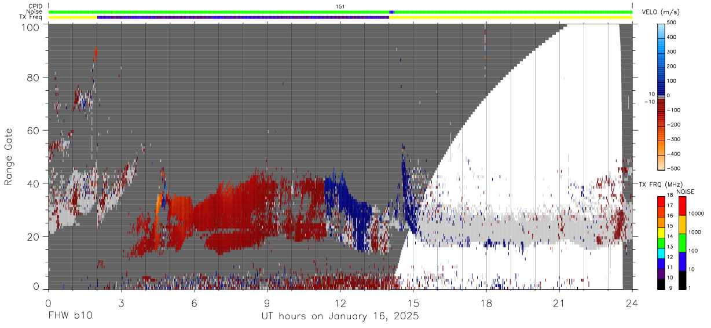Image resolution: width=711 pixels, height=328 pixels.
Task: Click the 24 hour tick on UT axis
Action: pos(632,303)
